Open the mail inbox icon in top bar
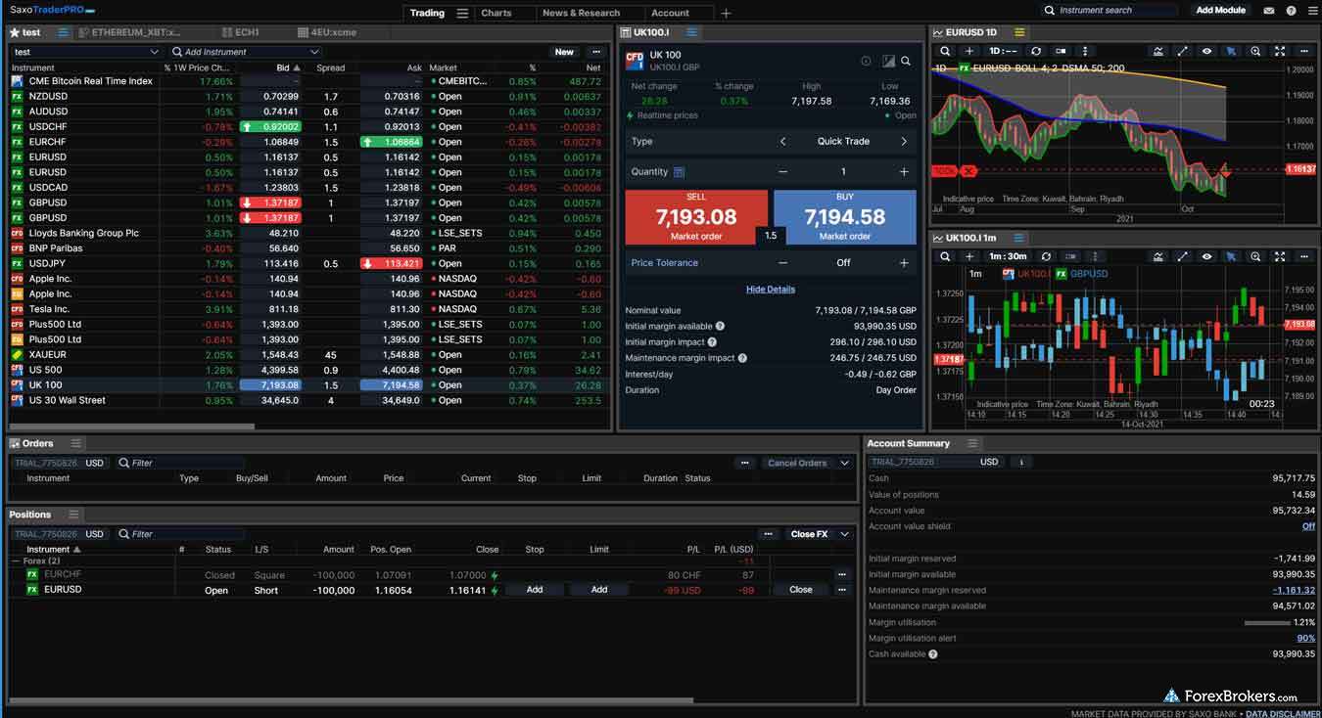Screen dimensions: 1322x718 pos(1269,11)
